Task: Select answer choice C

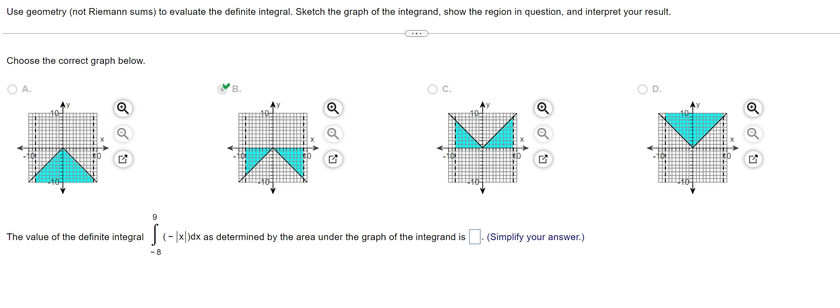Action: click(432, 89)
